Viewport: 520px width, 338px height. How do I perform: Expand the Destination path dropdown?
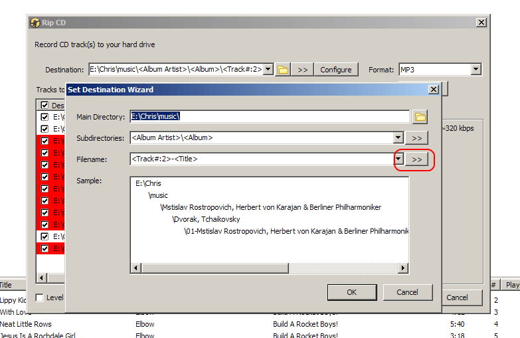(x=268, y=69)
